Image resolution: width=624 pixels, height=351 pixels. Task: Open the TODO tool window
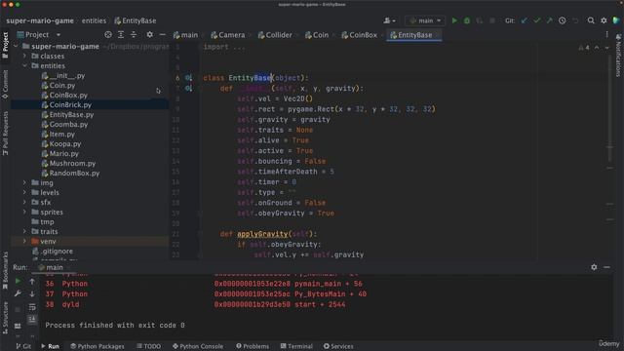148,346
